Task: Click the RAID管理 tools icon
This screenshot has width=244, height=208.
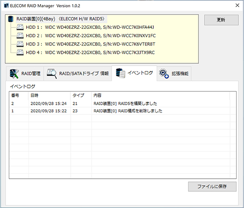Action: (x=14, y=74)
